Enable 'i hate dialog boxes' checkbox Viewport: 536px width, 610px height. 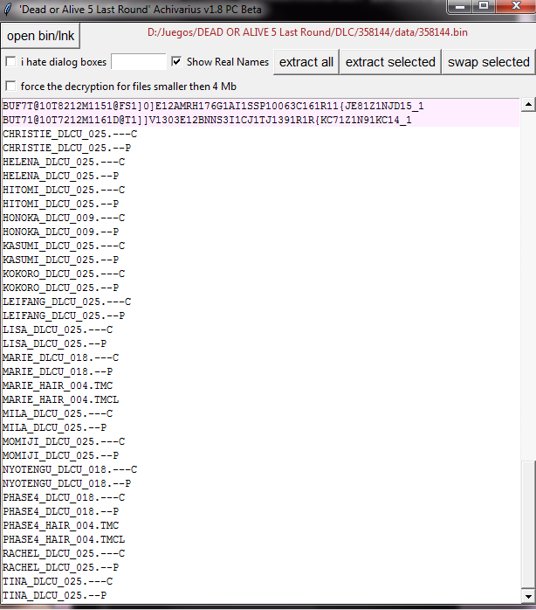[x=10, y=61]
